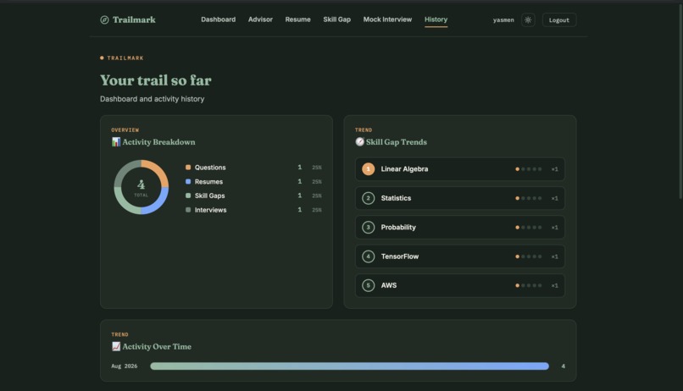This screenshot has height=391, width=683.
Task: Click the rank 2 badge on Statistics
Action: pyautogui.click(x=368, y=198)
